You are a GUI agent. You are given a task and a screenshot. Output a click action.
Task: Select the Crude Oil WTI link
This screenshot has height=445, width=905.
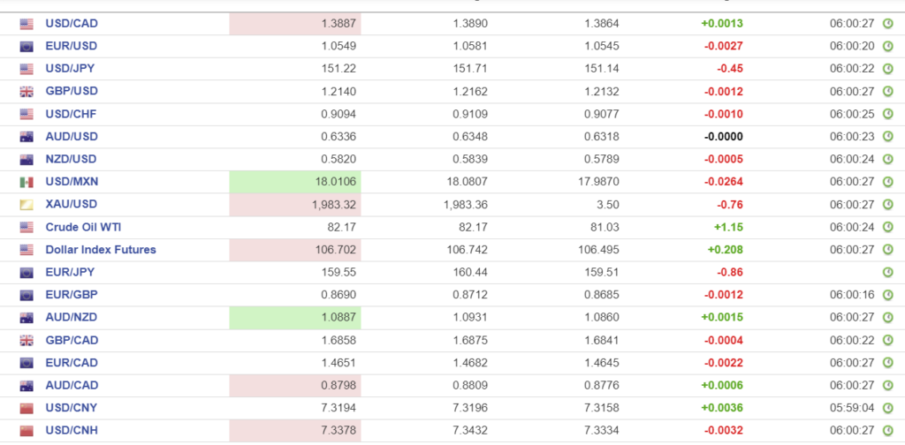coord(83,227)
